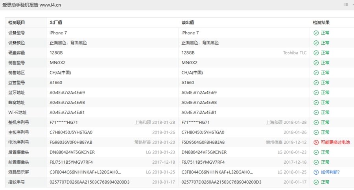The image size is (354, 190).
Task: Click the green check icon in 销售地区 row
Action: tap(316, 72)
